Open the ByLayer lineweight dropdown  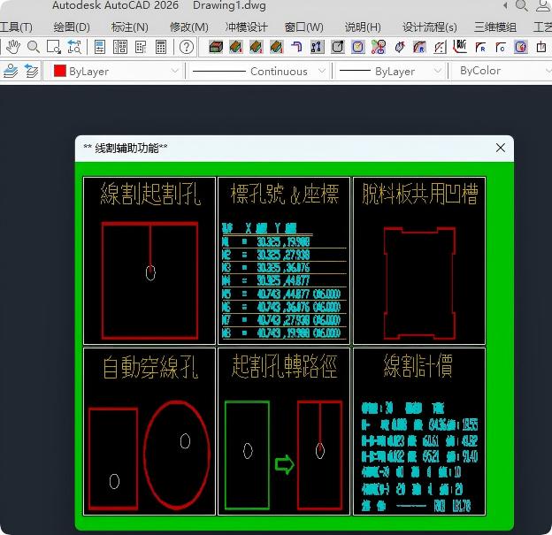point(390,72)
